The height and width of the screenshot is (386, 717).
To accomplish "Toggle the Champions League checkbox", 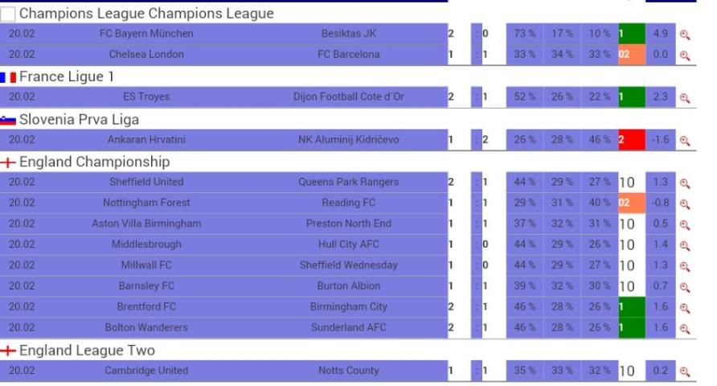I will click(x=8, y=14).
